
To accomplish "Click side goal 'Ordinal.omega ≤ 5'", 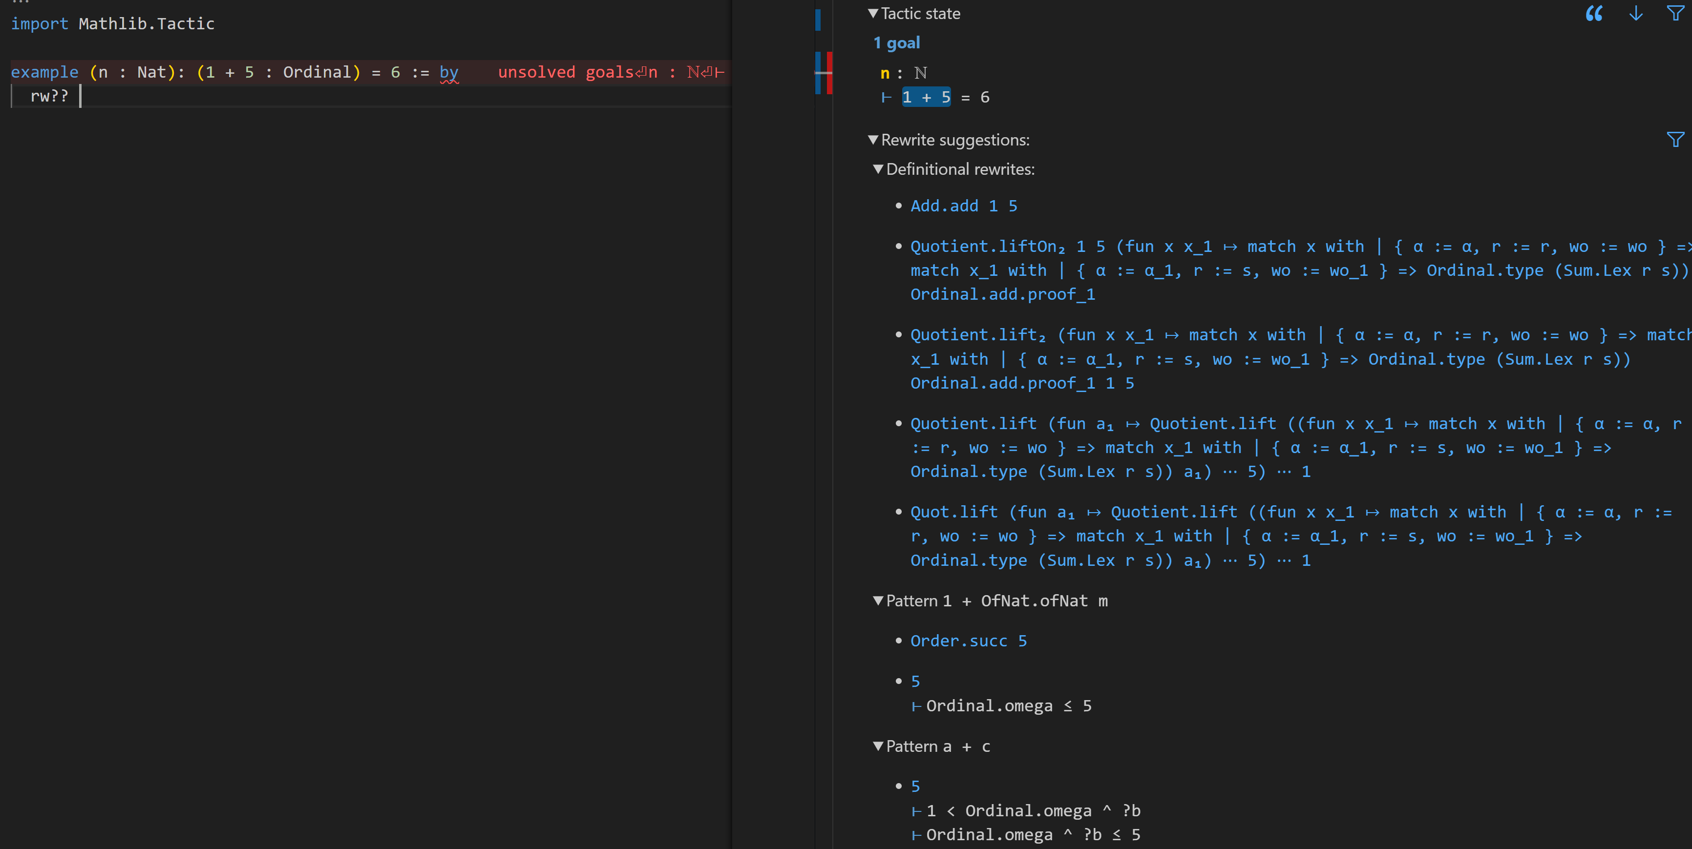I will pos(1008,706).
